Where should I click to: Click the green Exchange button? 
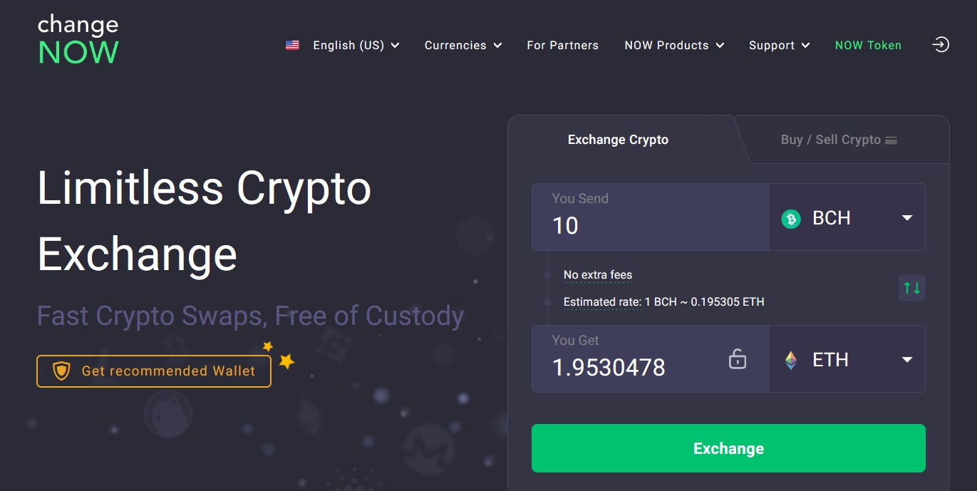728,448
